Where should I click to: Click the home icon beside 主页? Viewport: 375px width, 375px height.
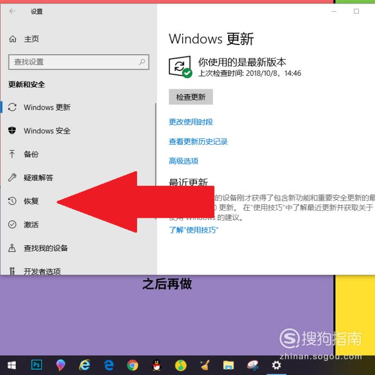pyautogui.click(x=12, y=38)
